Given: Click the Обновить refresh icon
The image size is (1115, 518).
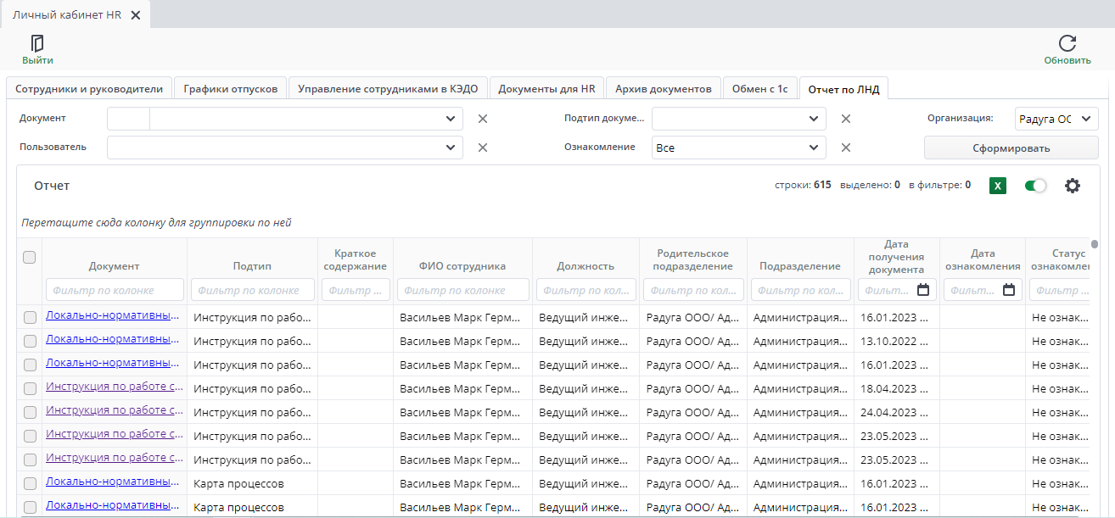Looking at the screenshot, I should pyautogui.click(x=1067, y=44).
